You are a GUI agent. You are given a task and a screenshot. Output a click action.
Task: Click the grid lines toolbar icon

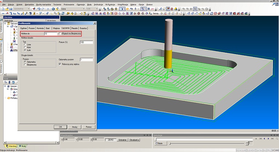(149, 9)
